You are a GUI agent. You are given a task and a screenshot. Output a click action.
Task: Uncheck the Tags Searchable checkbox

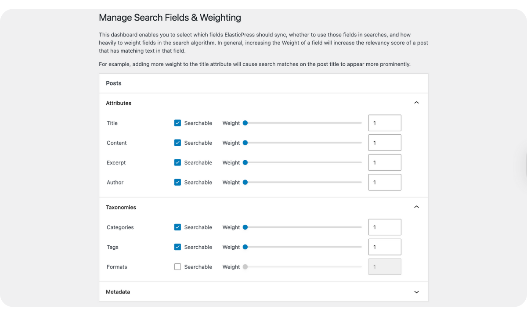tap(177, 247)
